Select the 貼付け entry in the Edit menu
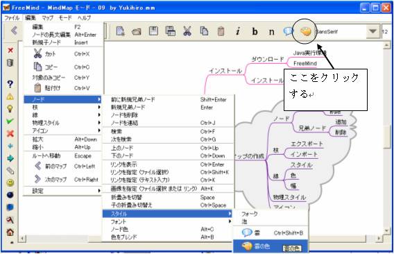394x254 pixels. point(62,88)
